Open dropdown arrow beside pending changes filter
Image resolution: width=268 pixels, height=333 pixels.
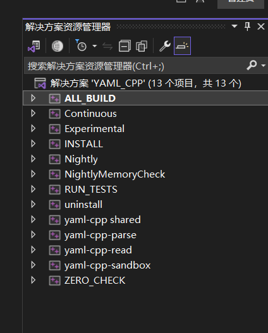[95, 46]
